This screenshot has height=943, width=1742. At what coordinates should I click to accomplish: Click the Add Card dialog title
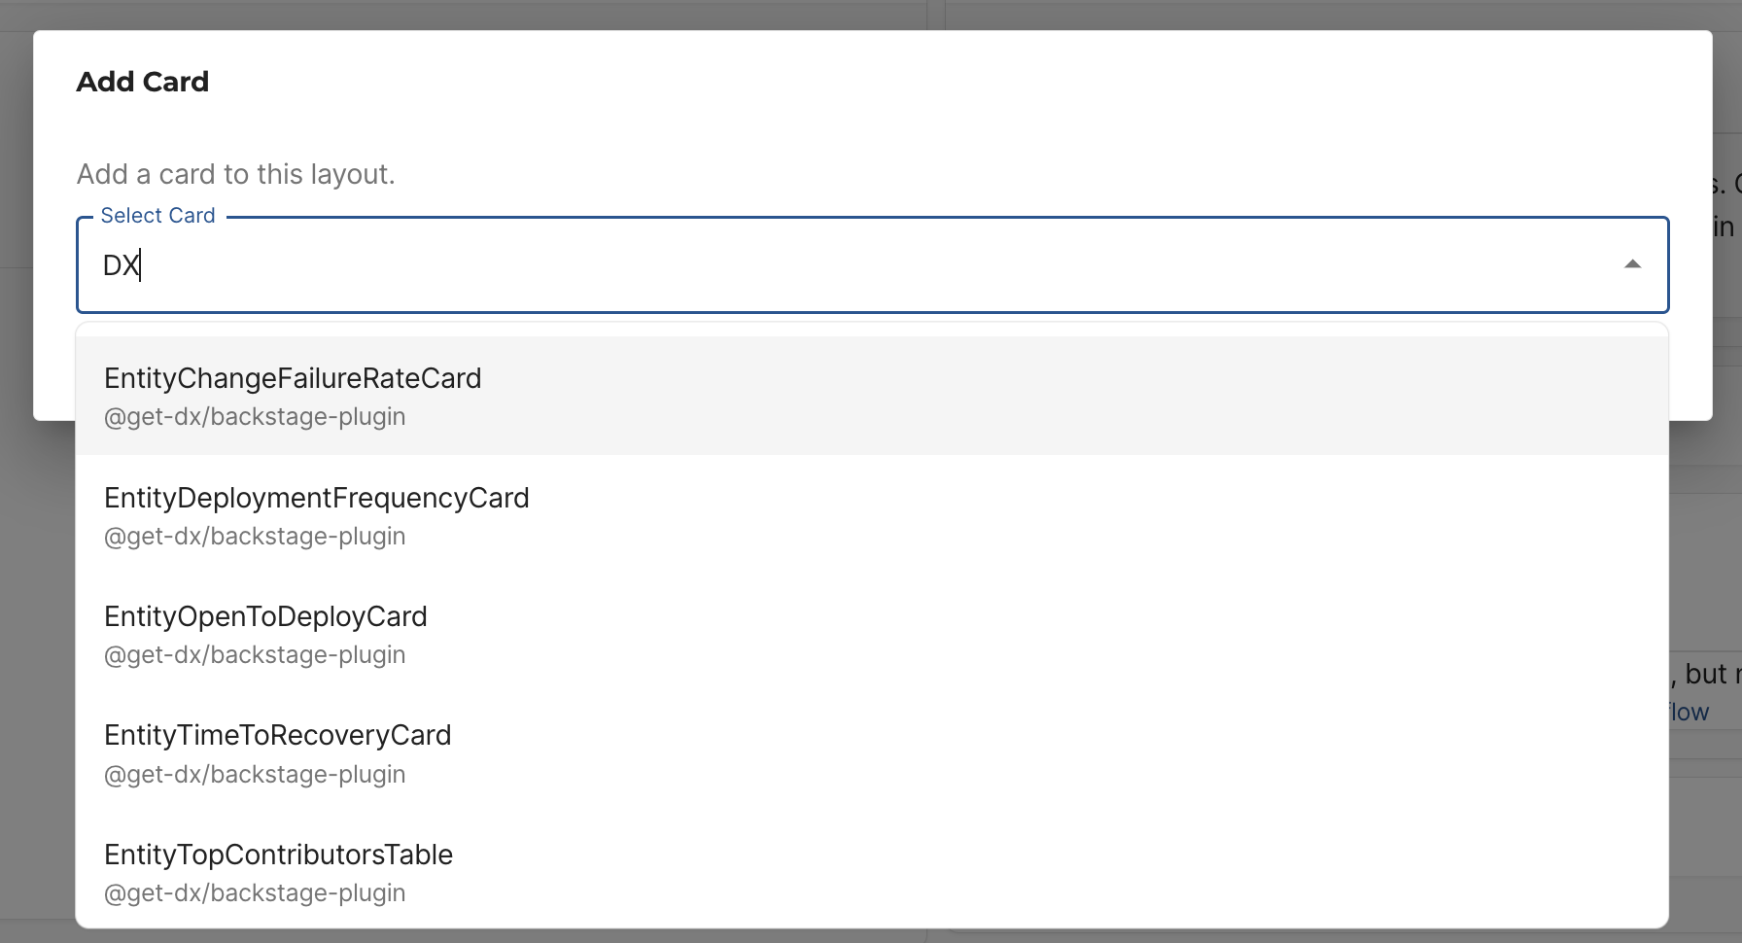tap(142, 82)
